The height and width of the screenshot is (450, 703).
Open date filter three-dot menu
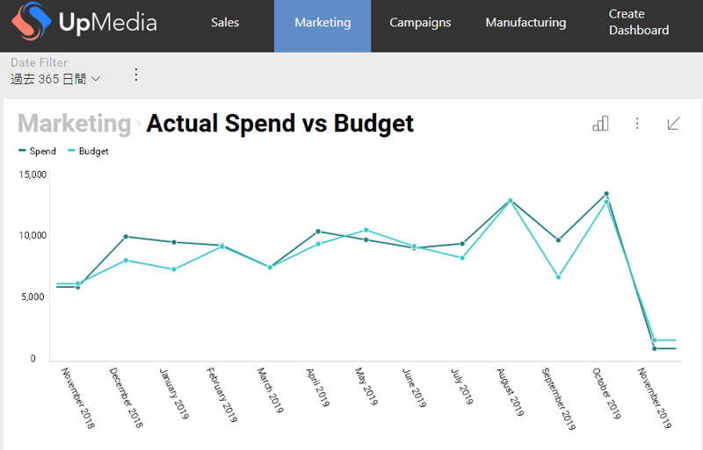click(x=136, y=75)
